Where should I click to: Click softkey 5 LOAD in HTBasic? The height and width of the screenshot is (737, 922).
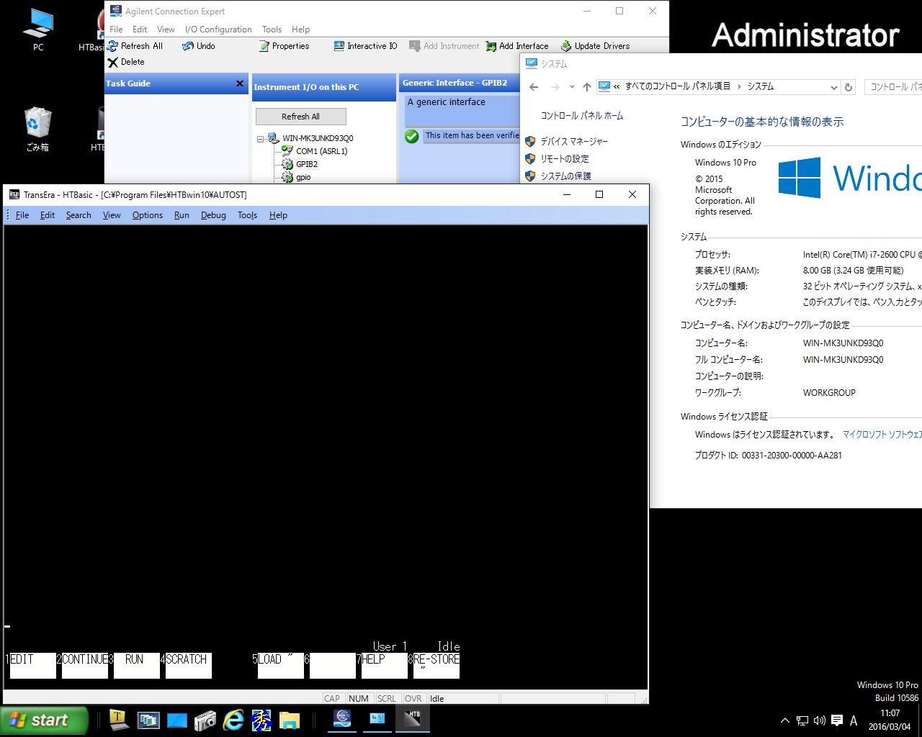click(x=280, y=665)
